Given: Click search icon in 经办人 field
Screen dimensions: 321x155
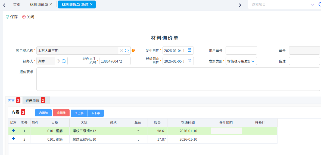Looking at the screenshot, I should tap(64, 61).
